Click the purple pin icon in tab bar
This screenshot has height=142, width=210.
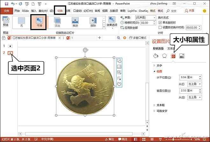119,38
